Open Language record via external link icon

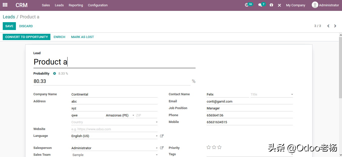(162, 136)
